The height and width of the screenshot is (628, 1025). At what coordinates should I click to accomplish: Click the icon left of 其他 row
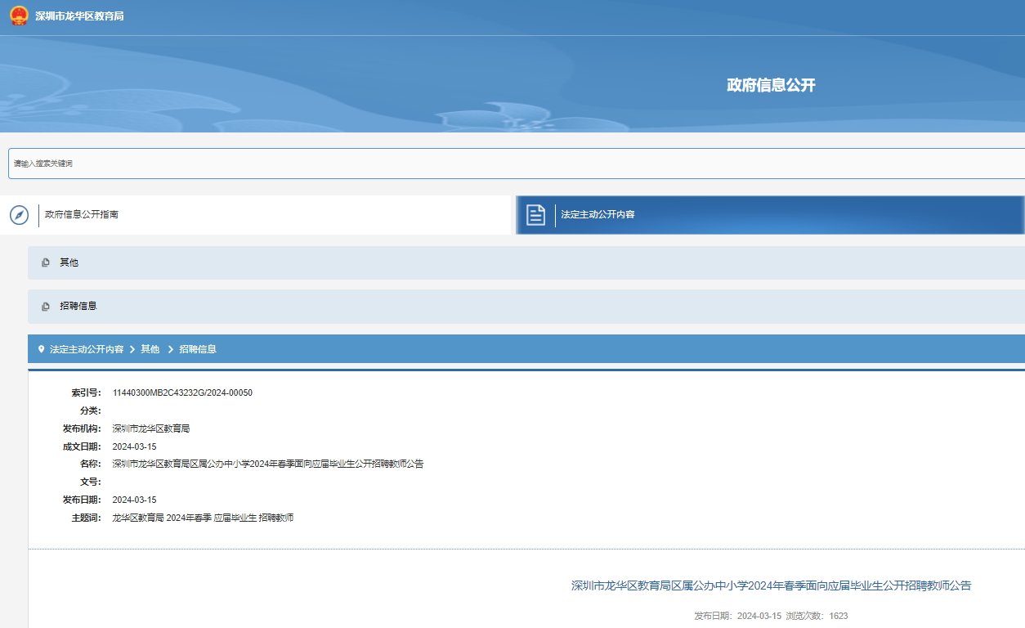click(46, 263)
